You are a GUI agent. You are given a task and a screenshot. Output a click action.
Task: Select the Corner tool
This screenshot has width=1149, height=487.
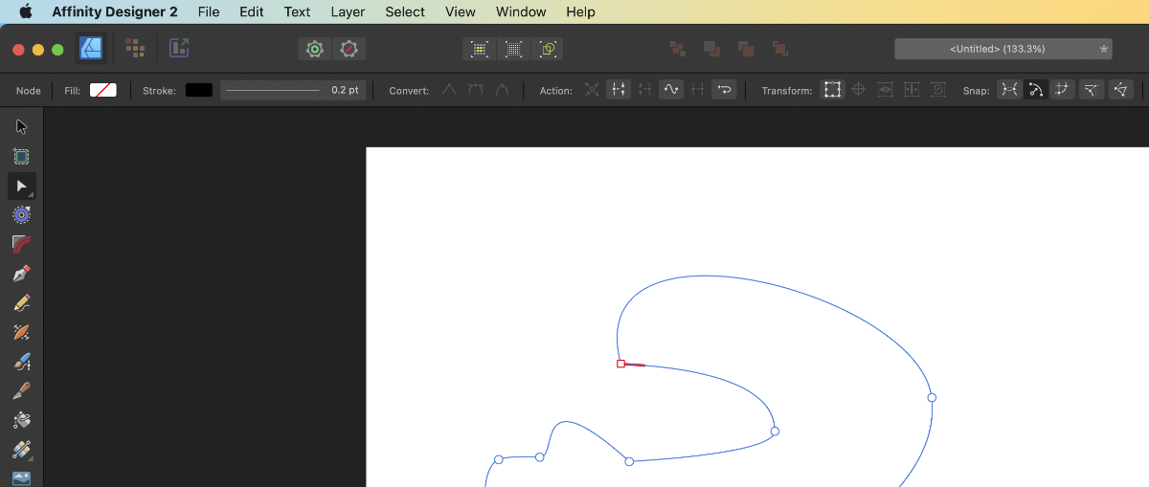(21, 244)
